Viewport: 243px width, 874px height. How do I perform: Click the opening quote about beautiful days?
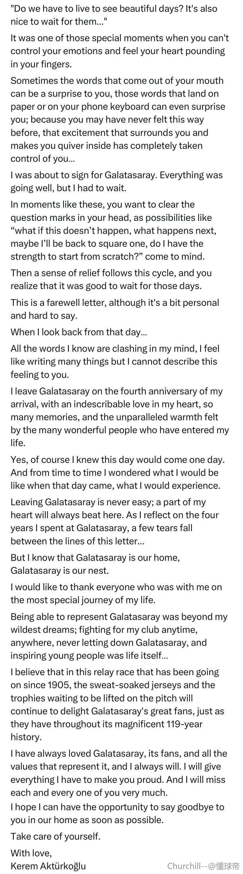(x=114, y=15)
